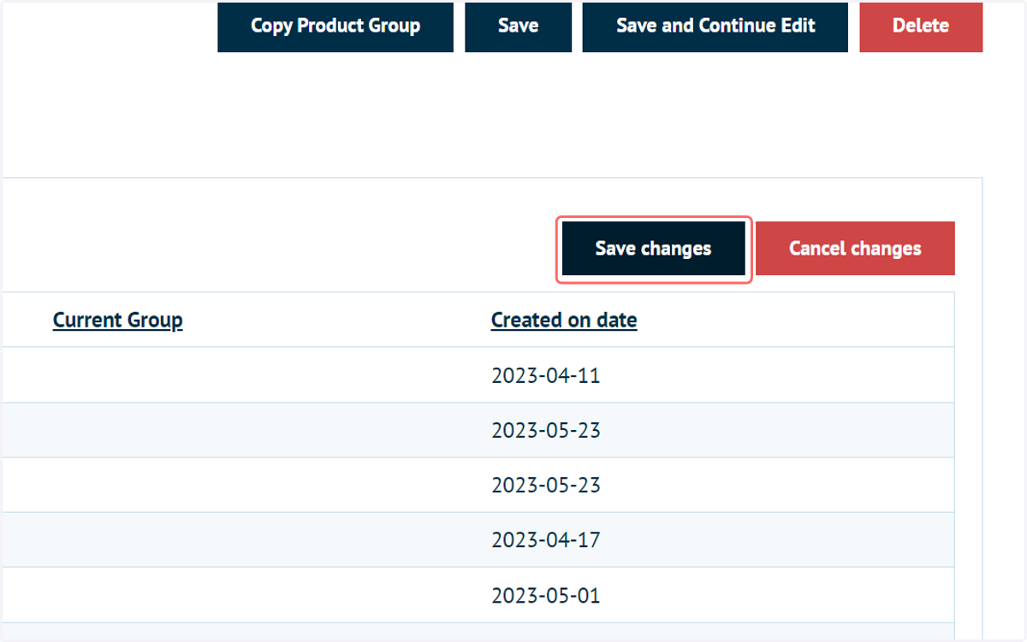1027x642 pixels.
Task: Sort by the Current Group column header
Action: click(118, 321)
